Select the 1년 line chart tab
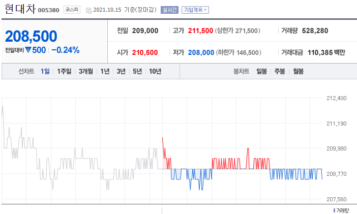Image resolution: width=357 pixels, height=214 pixels. point(105,71)
